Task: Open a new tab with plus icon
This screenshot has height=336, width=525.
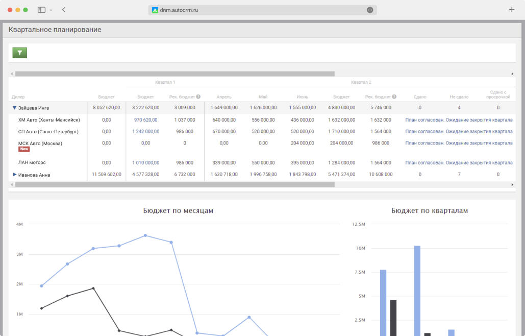Action: click(x=512, y=10)
